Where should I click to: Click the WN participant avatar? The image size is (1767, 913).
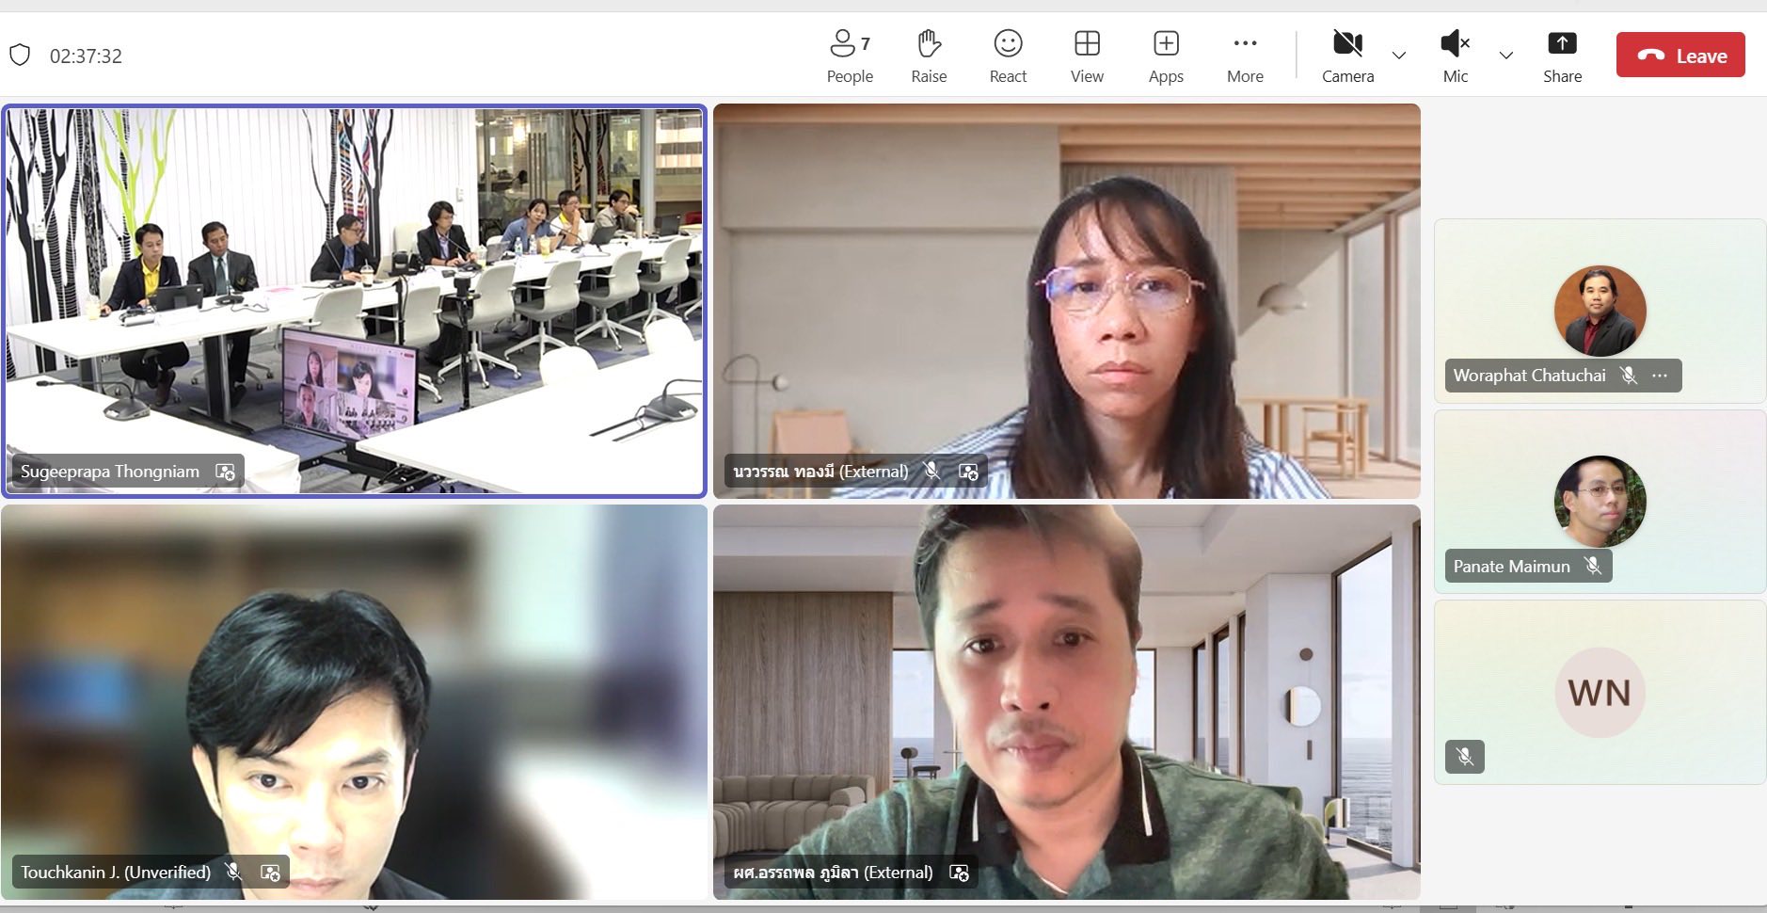(x=1599, y=693)
